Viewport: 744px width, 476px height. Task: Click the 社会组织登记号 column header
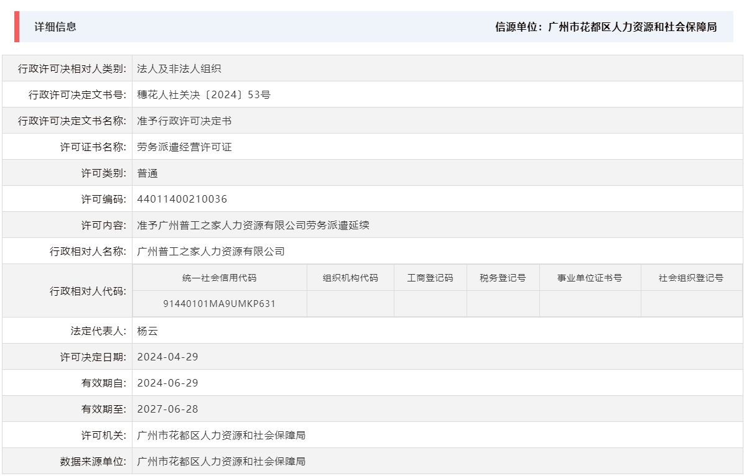tap(691, 278)
